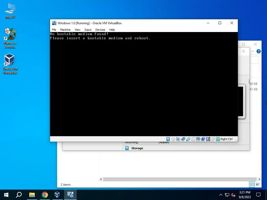Switch to running VM taskbar button
This screenshot has height=200, width=267.
tap(70, 195)
